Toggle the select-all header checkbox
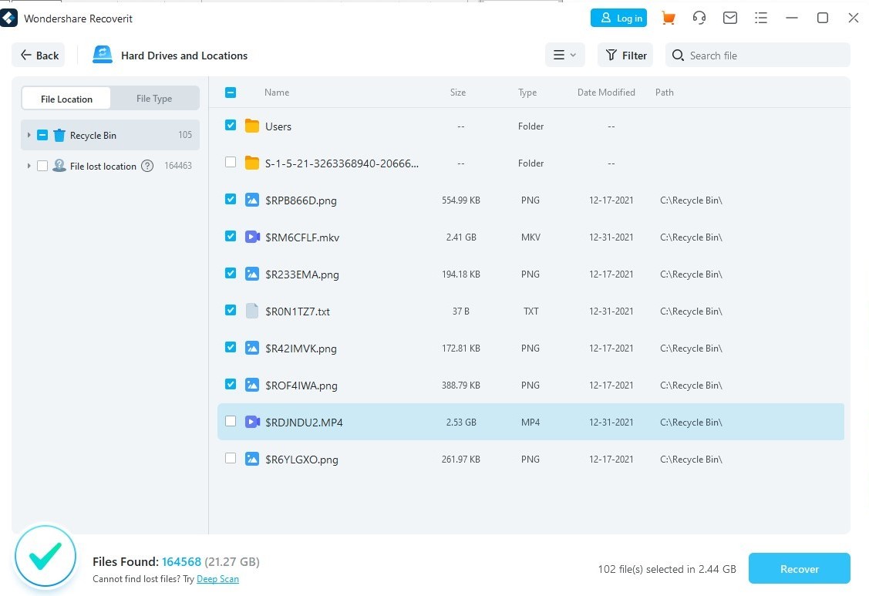Image resolution: width=869 pixels, height=596 pixels. [231, 92]
